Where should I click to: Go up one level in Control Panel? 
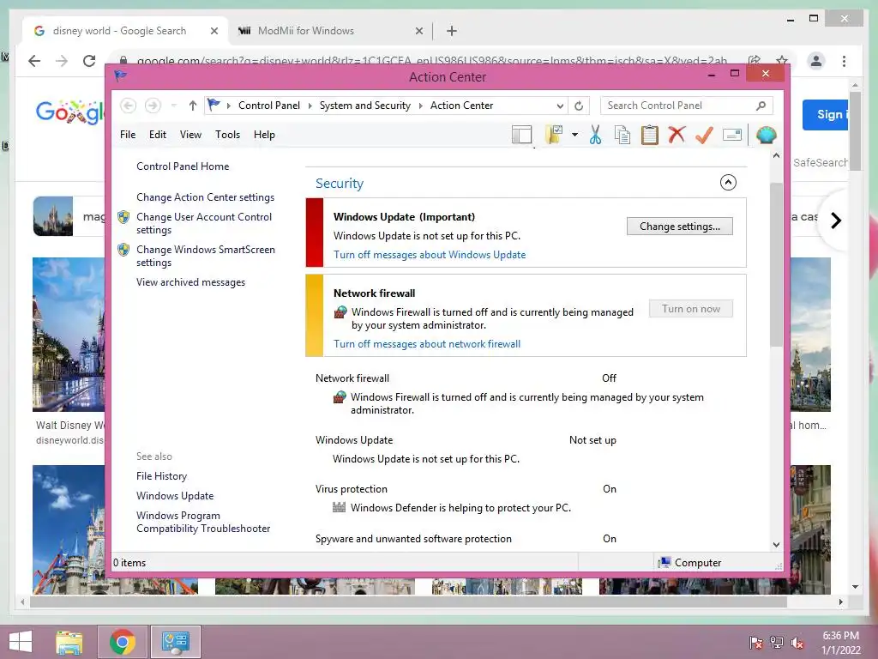[x=193, y=106]
